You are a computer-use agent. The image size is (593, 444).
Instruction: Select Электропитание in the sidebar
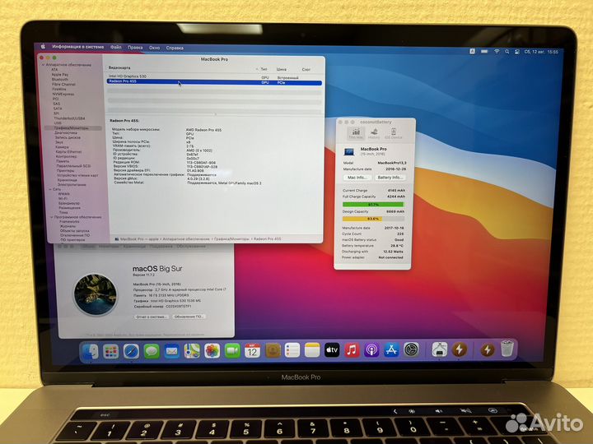[x=72, y=185]
